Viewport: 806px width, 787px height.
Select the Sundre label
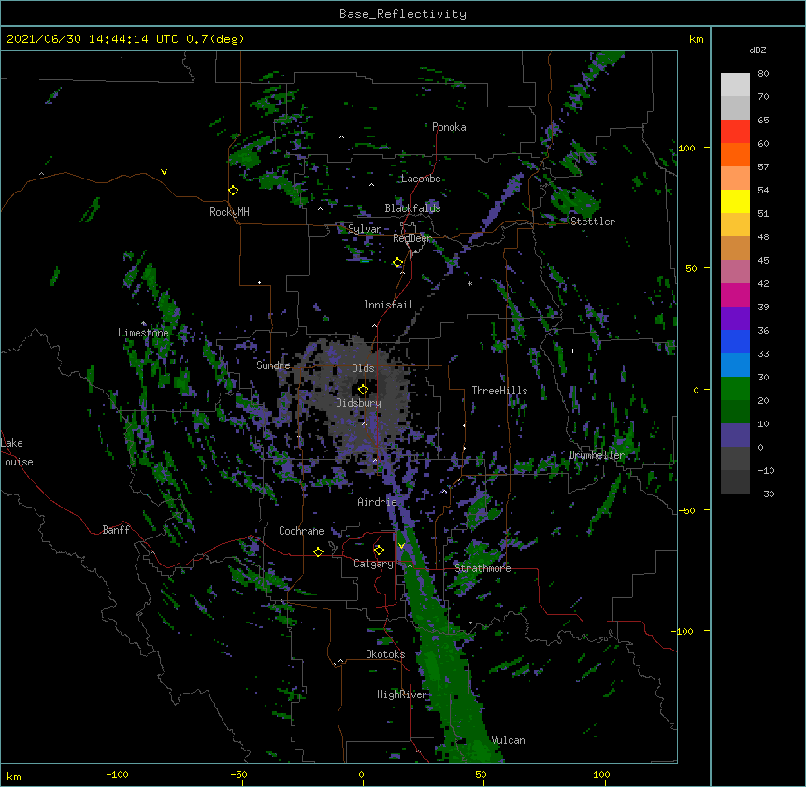pos(273,365)
